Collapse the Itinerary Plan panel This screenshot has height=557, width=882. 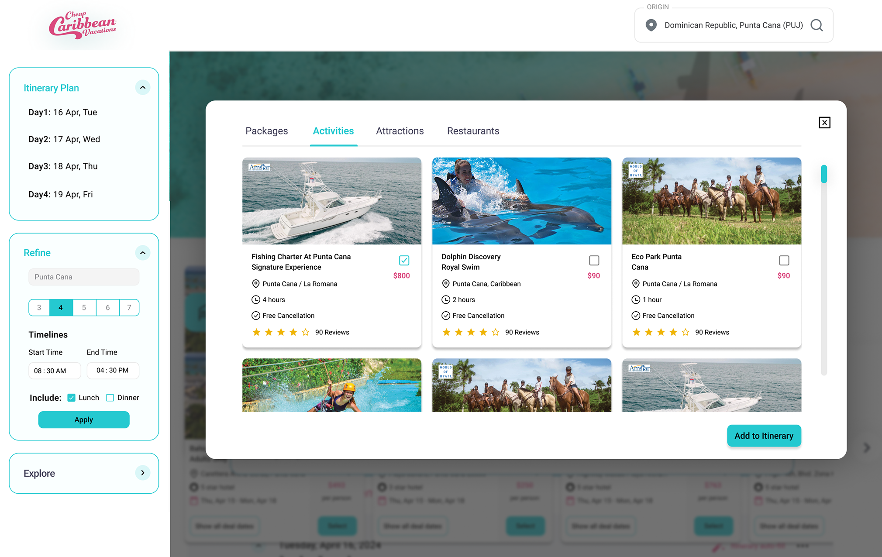pos(143,88)
